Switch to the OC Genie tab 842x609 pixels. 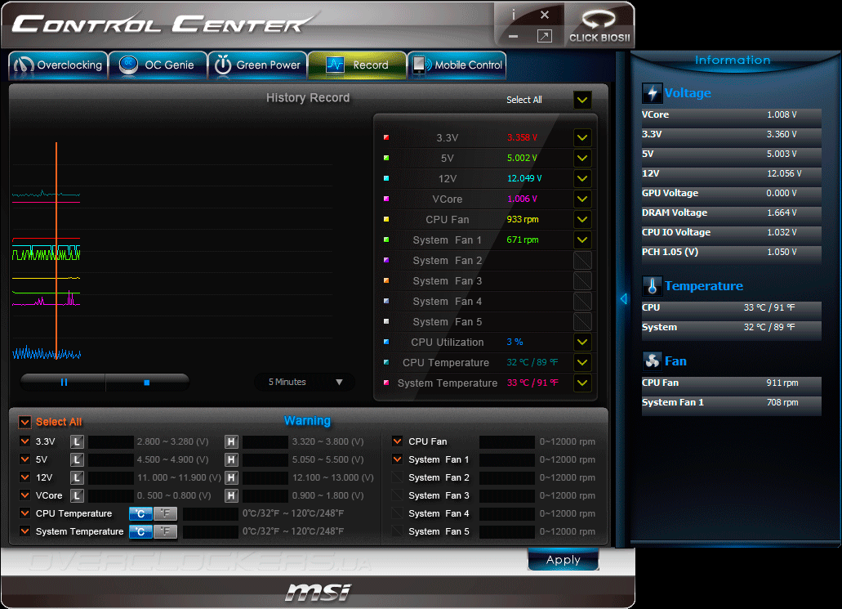click(x=158, y=65)
